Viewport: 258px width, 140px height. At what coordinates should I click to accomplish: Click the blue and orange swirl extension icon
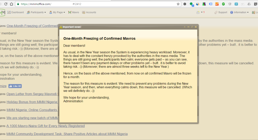pyautogui.click(x=198, y=4)
